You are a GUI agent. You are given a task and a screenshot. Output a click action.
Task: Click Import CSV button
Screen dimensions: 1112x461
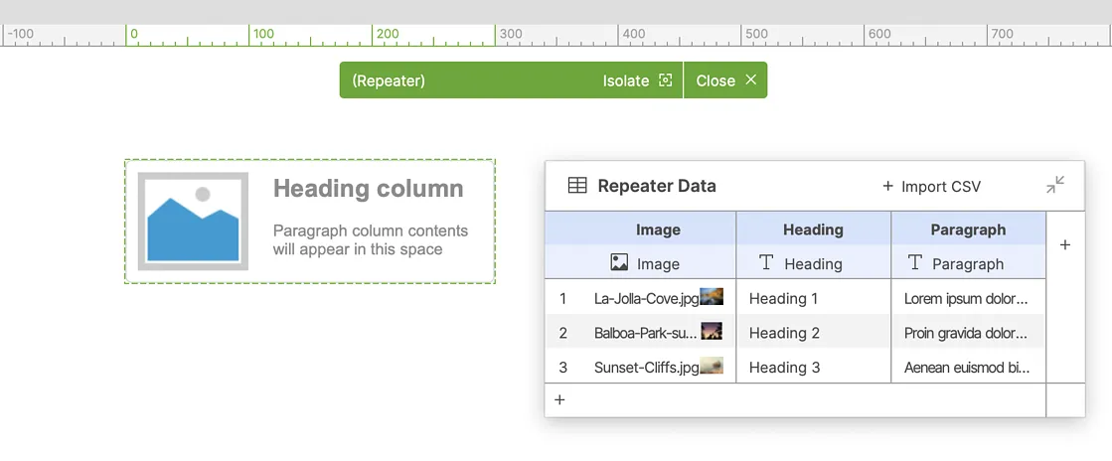931,187
